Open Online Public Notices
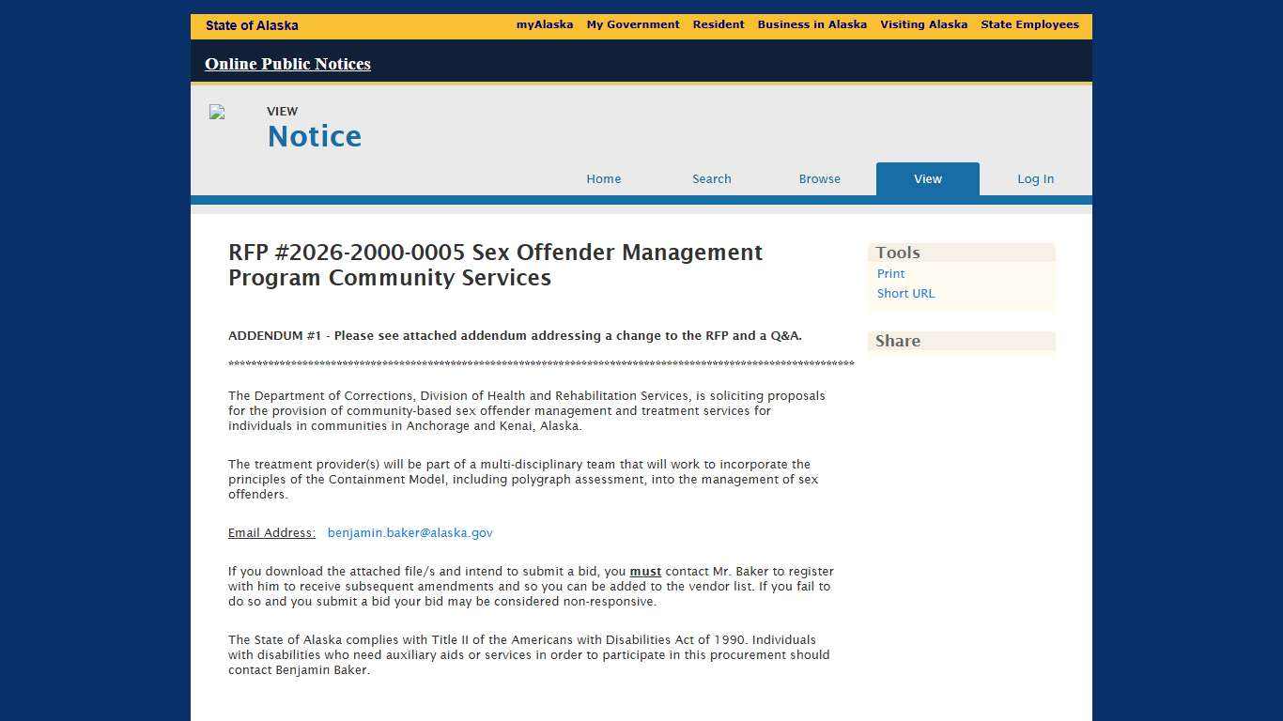Viewport: 1283px width, 721px height. pyautogui.click(x=287, y=64)
